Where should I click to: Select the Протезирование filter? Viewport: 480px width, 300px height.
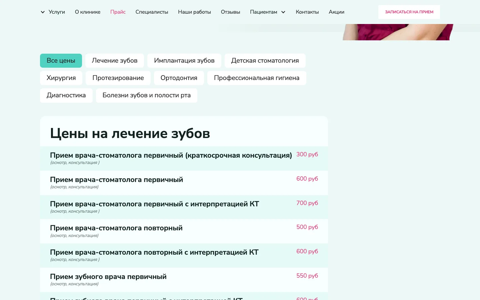118,78
